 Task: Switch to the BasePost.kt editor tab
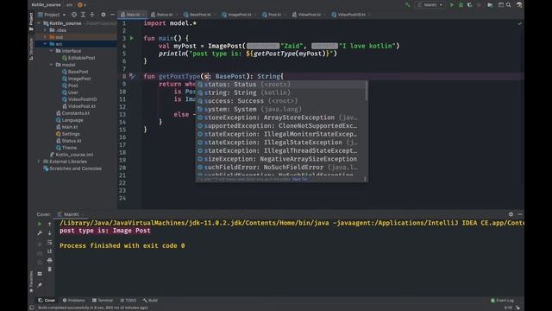(x=199, y=15)
